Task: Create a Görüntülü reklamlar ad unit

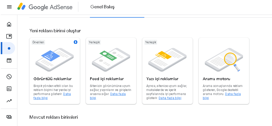Action: 55,71
